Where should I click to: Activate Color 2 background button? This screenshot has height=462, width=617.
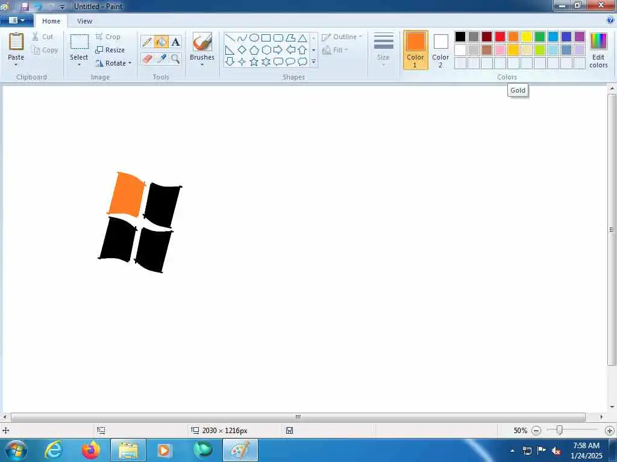pos(440,50)
